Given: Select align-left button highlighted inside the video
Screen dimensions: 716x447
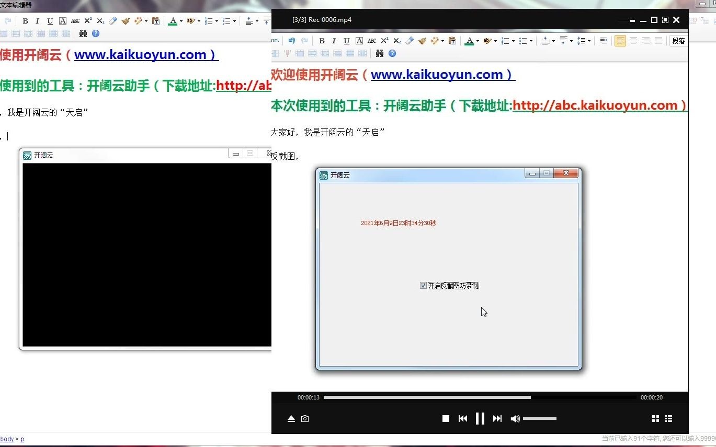Looking at the screenshot, I should [x=620, y=41].
